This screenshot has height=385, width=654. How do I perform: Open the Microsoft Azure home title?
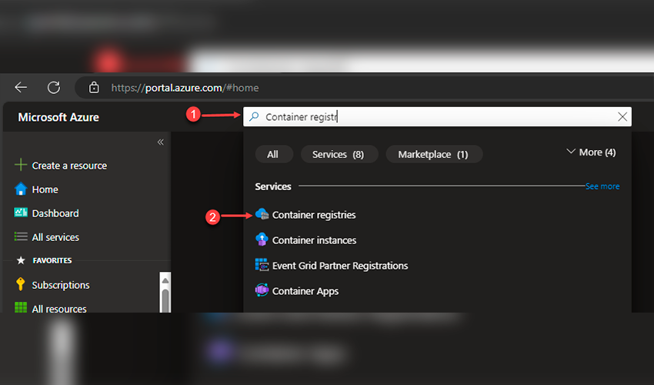(58, 117)
